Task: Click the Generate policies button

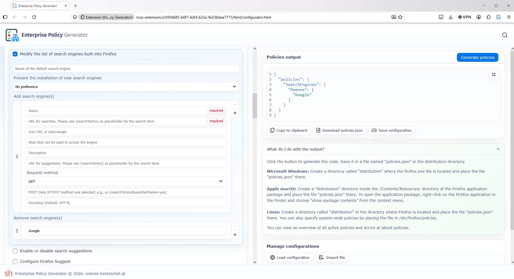Action: [x=477, y=57]
